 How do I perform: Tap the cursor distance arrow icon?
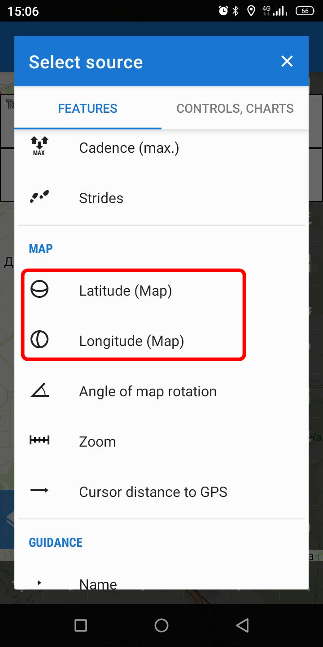point(39,491)
